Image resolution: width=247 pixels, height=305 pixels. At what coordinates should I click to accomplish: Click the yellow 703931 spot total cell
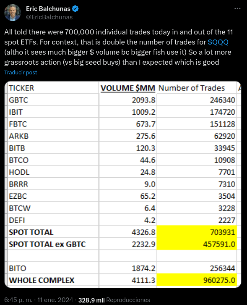[x=197, y=232]
